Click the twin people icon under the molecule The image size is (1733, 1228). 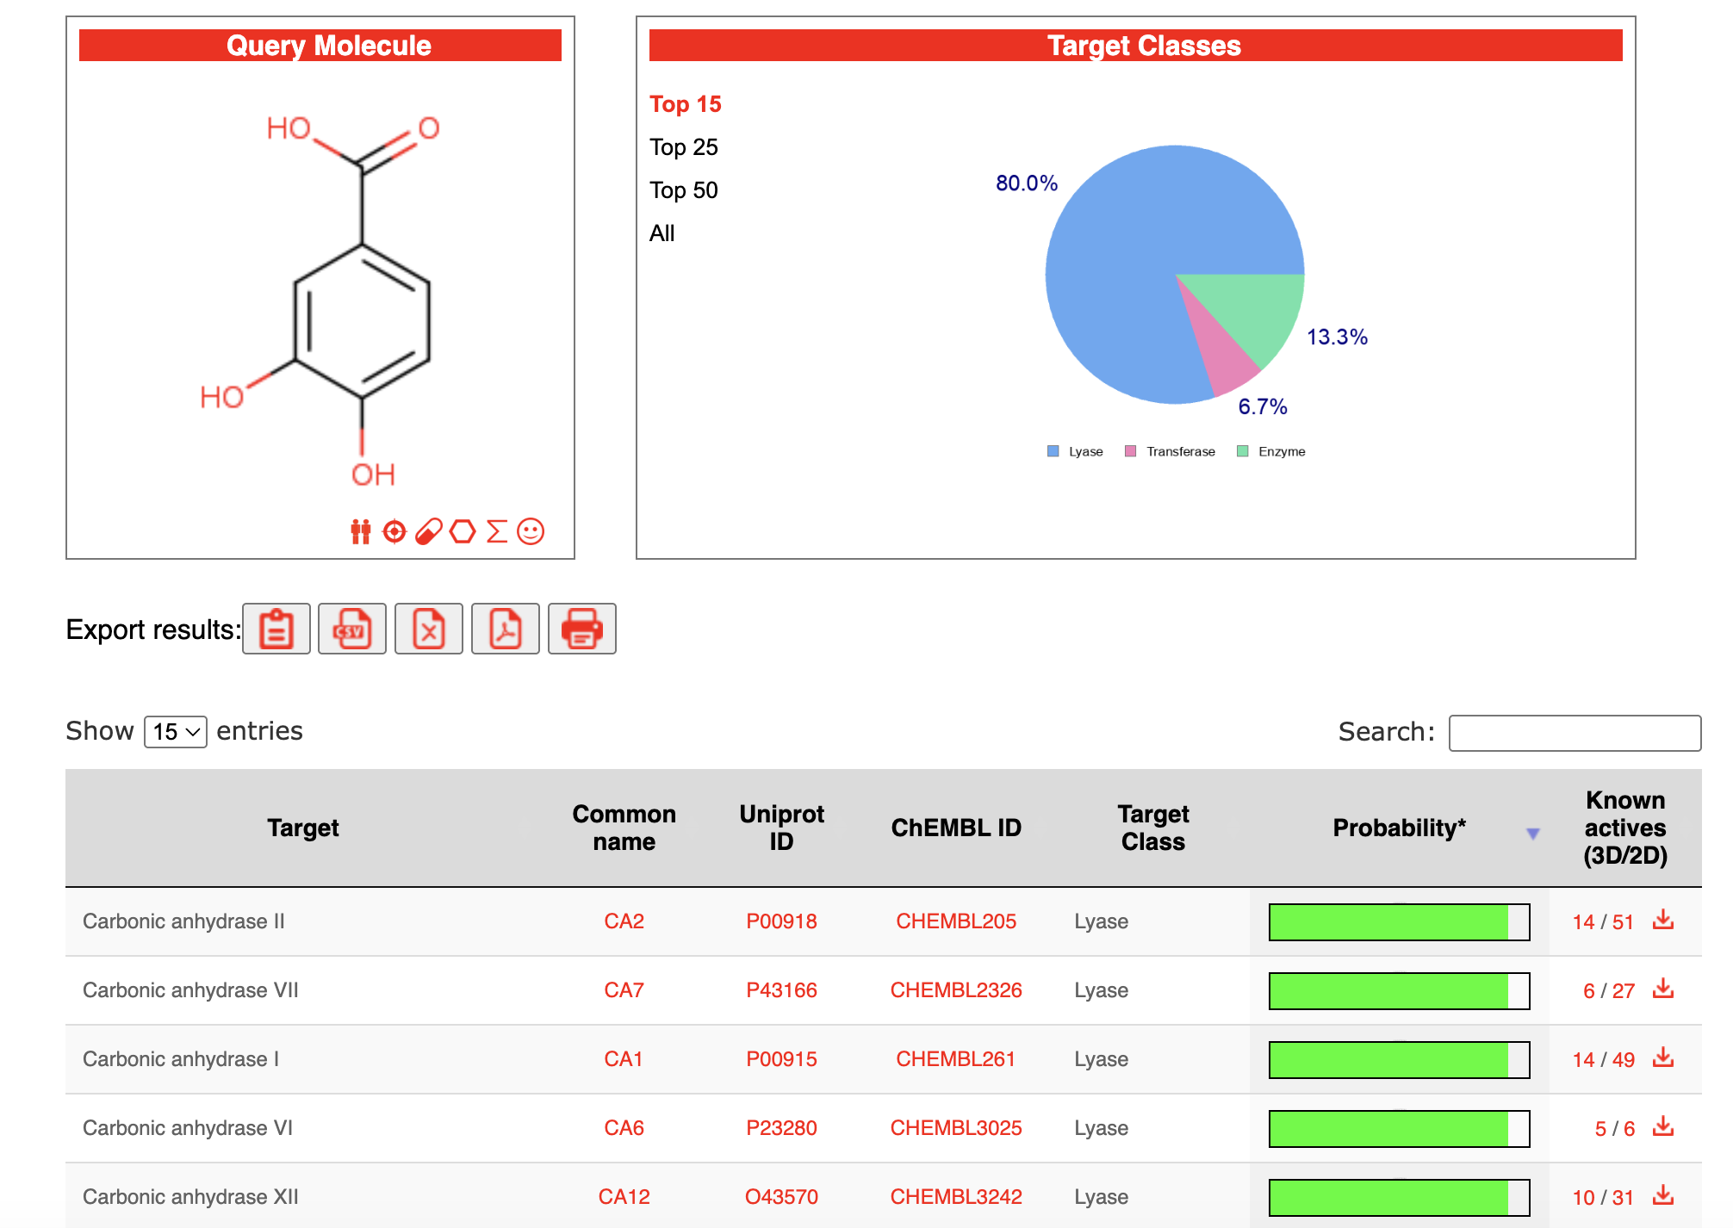click(360, 532)
